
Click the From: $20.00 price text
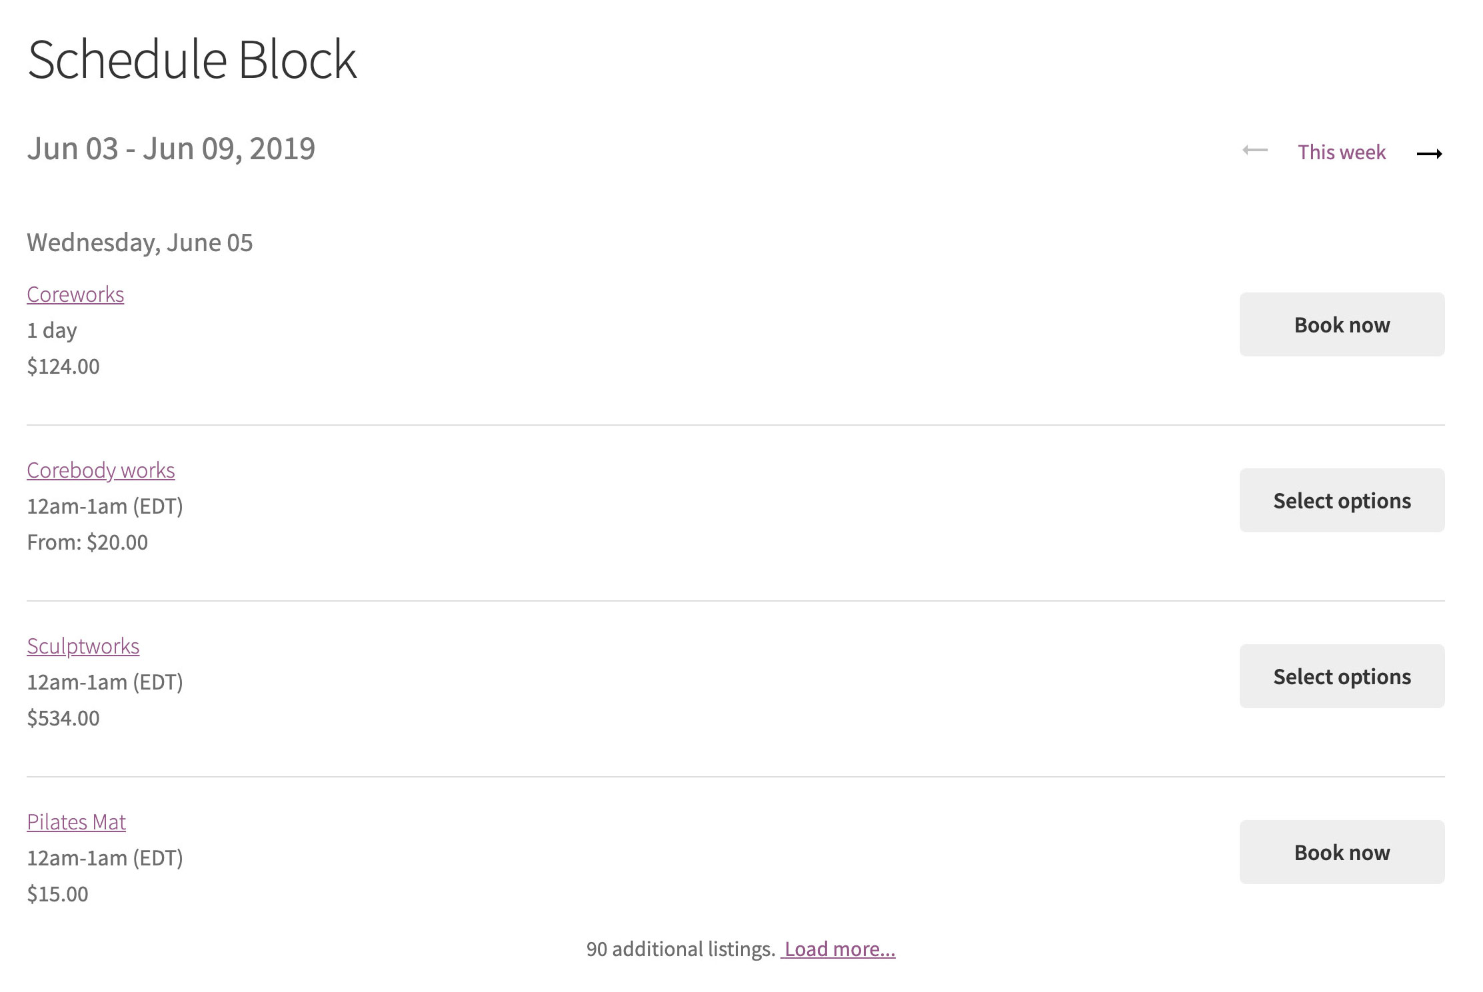point(87,542)
